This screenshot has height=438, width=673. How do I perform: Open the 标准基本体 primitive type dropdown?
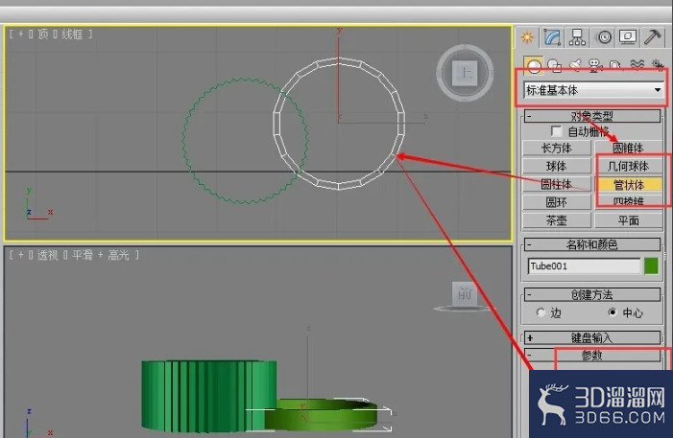(x=593, y=90)
